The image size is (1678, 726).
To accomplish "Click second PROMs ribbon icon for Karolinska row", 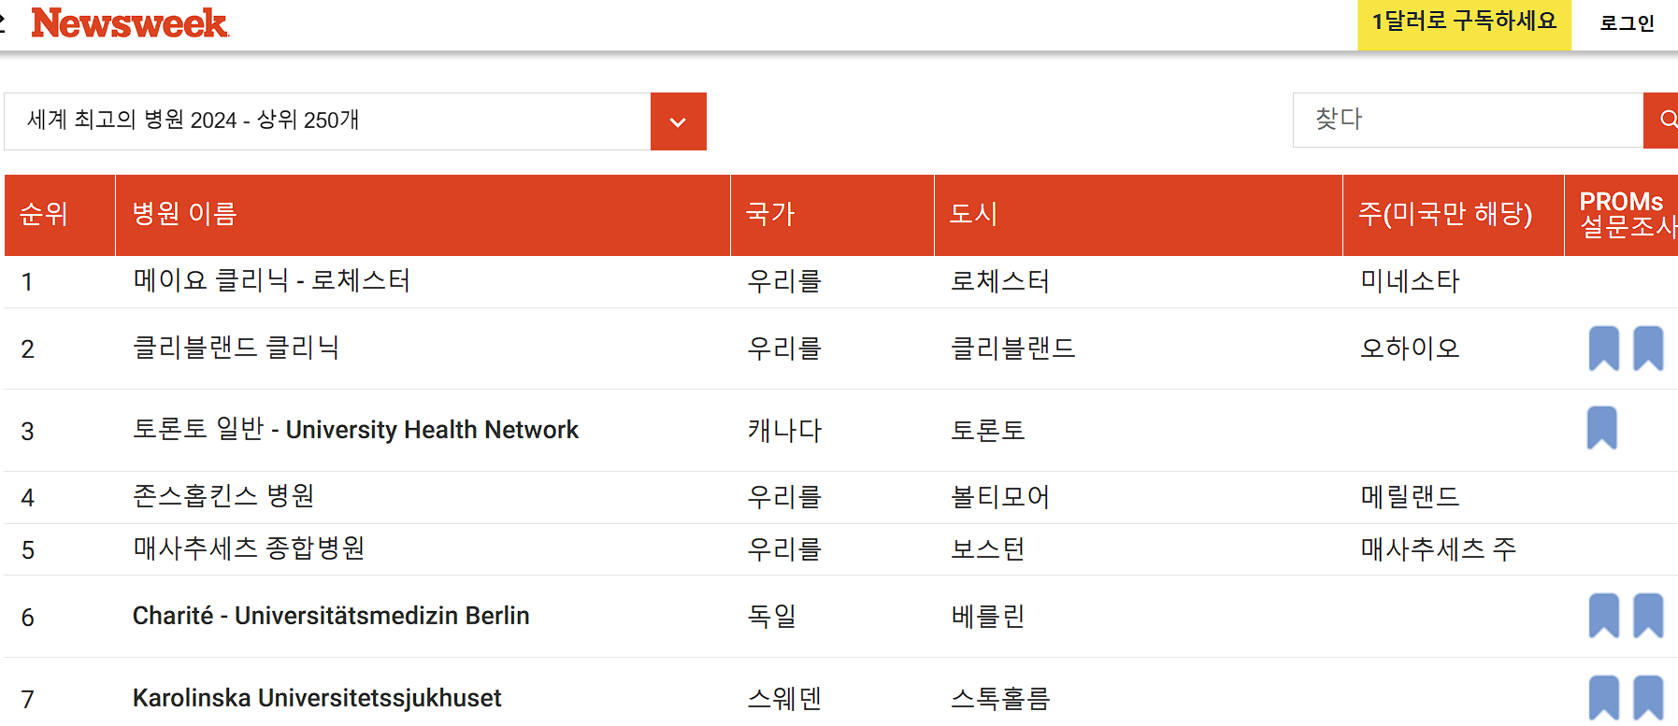I will [1648, 698].
